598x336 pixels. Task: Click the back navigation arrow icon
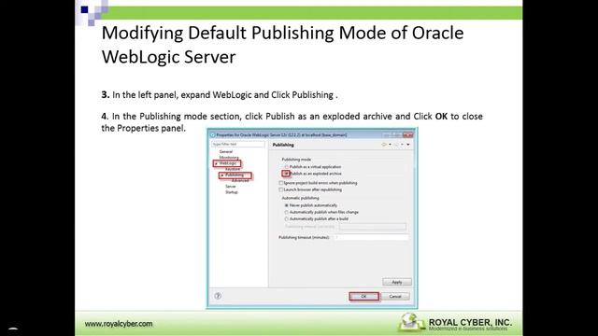click(x=384, y=145)
